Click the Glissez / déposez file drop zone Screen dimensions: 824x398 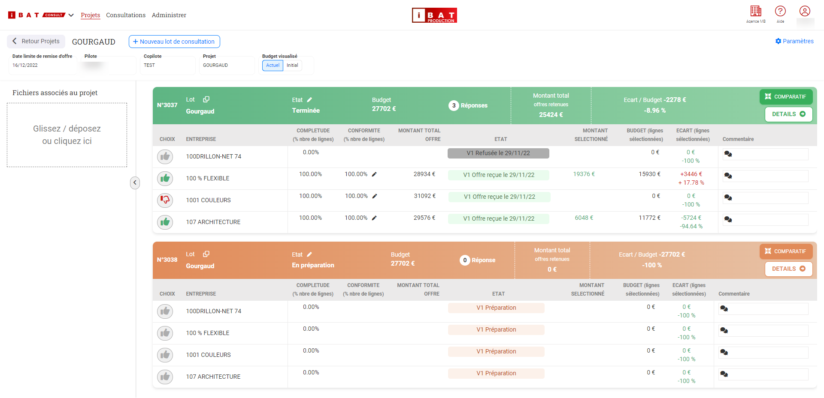pos(67,135)
